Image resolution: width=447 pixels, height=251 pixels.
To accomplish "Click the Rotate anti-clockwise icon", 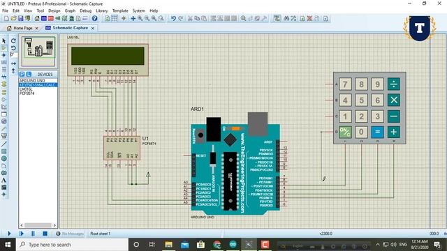I will pyautogui.click(x=13, y=48).
